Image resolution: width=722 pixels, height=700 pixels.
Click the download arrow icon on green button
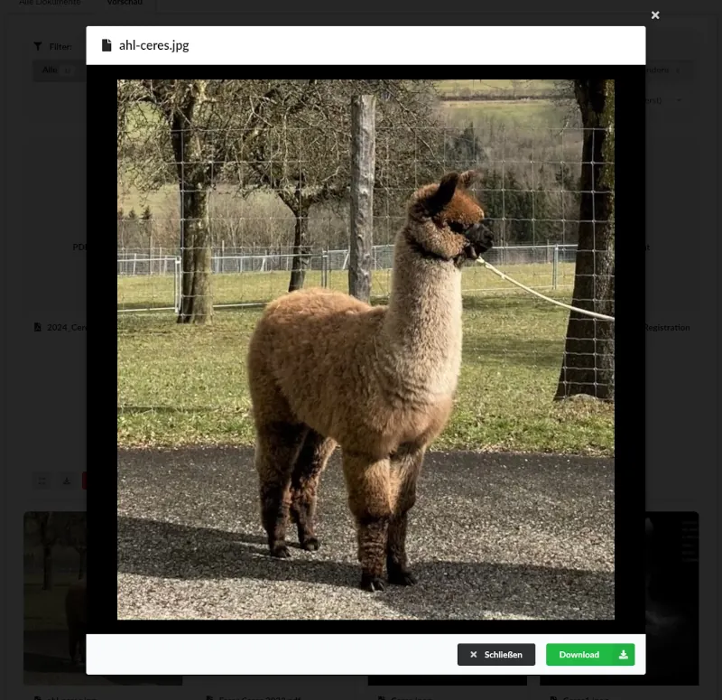[x=623, y=655]
